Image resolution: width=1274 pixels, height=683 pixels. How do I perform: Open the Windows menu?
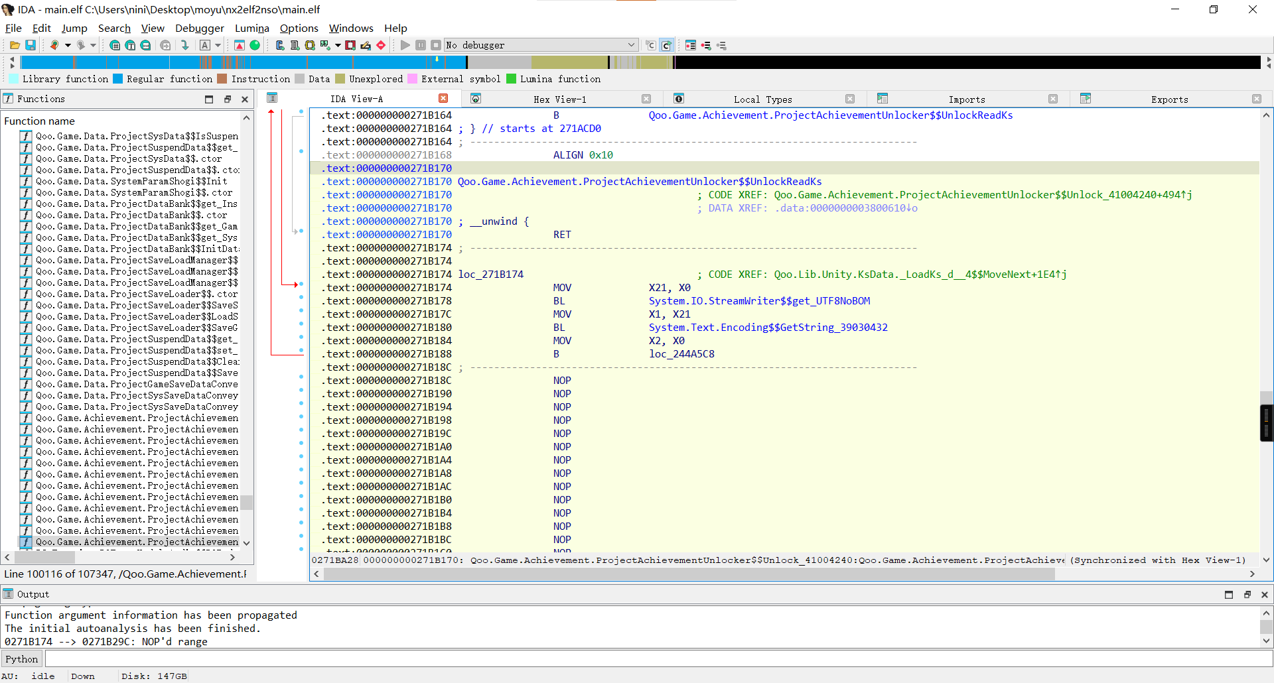pyautogui.click(x=351, y=28)
